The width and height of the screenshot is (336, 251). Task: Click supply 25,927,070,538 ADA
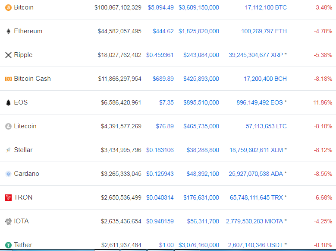coord(256,174)
